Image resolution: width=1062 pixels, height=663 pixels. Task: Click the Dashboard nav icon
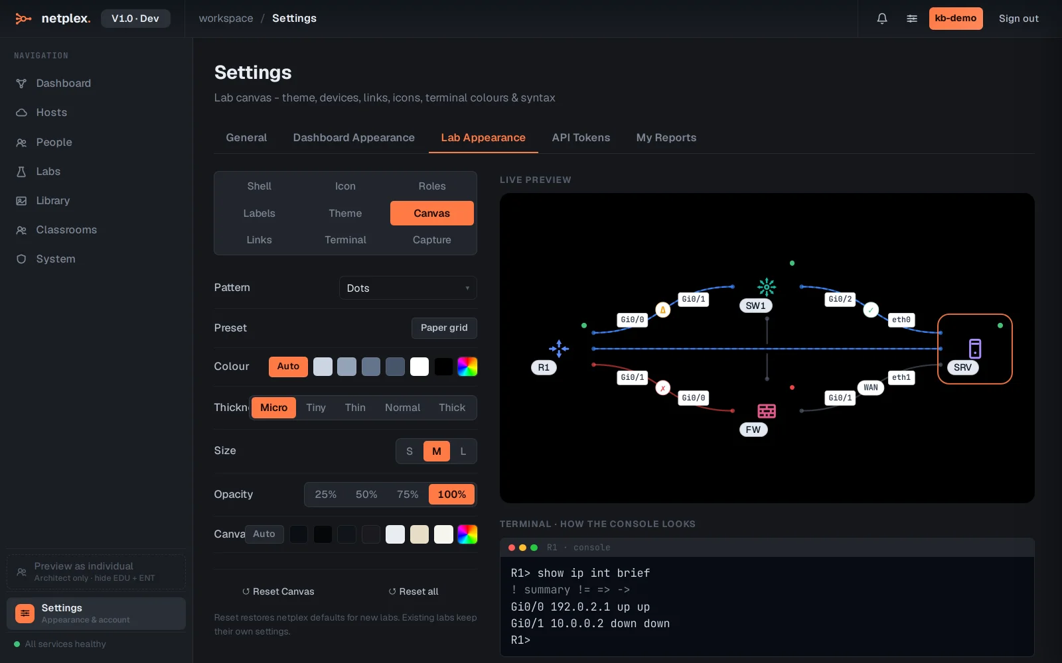click(21, 84)
